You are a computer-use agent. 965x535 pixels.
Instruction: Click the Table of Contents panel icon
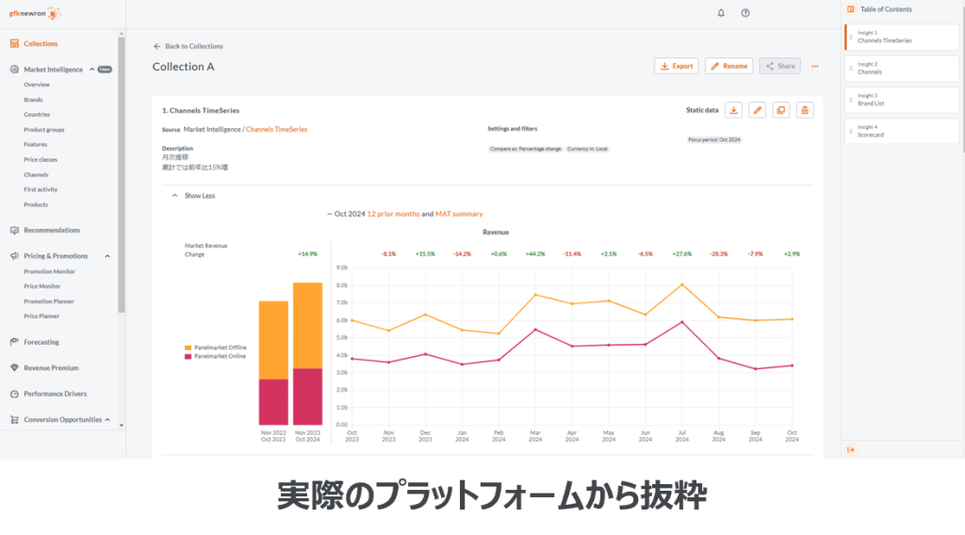tap(851, 9)
